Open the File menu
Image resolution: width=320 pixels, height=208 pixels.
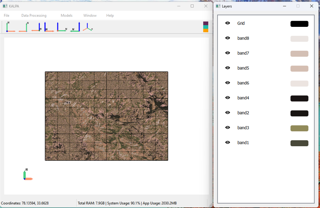[x=7, y=16]
